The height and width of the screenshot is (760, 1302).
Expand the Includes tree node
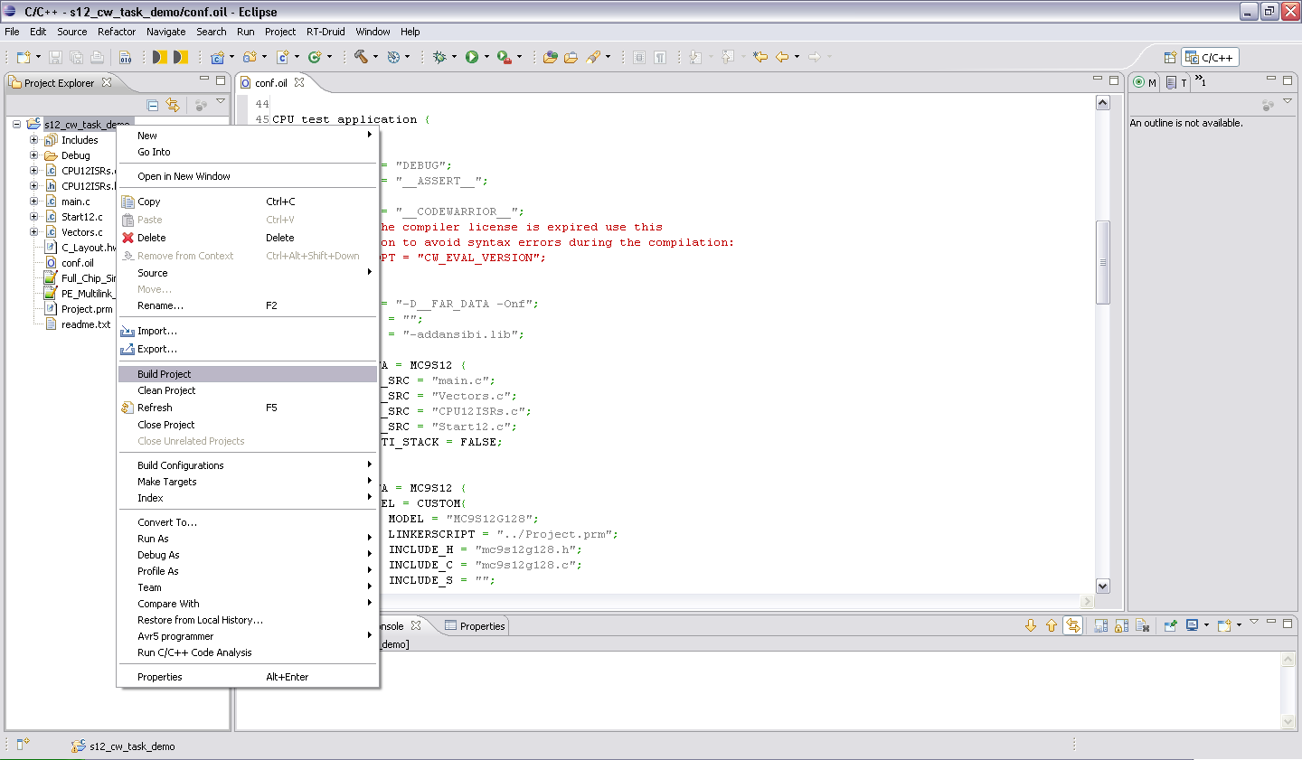tap(34, 140)
